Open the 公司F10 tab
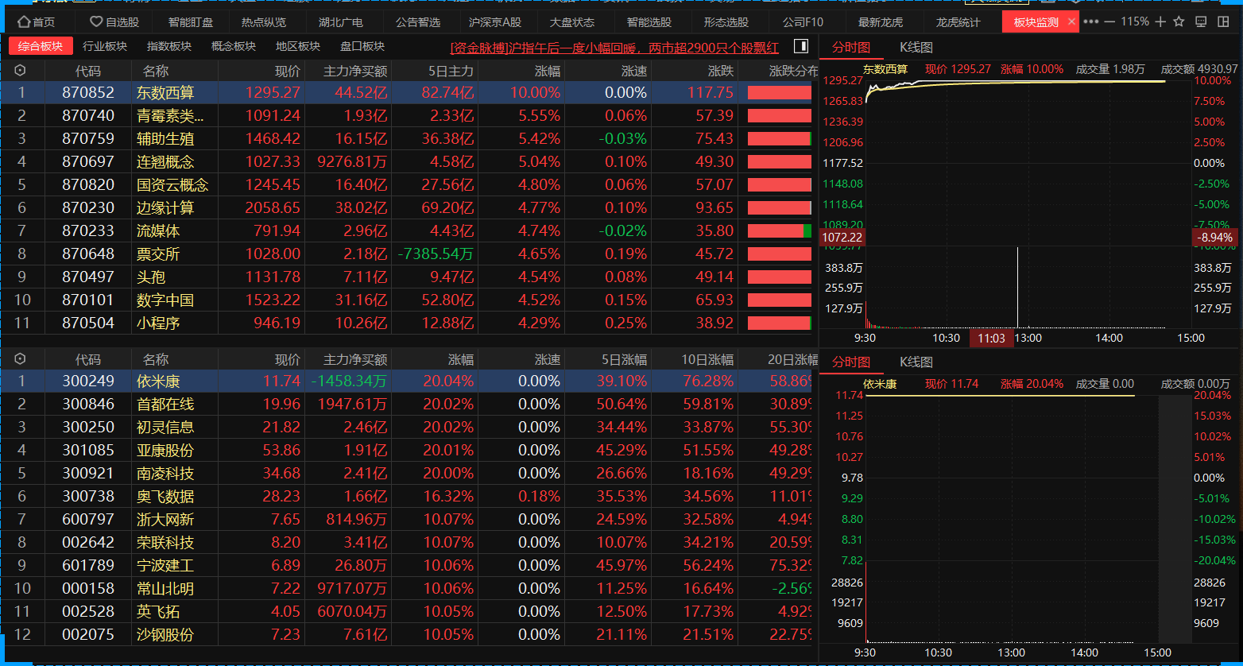 803,22
